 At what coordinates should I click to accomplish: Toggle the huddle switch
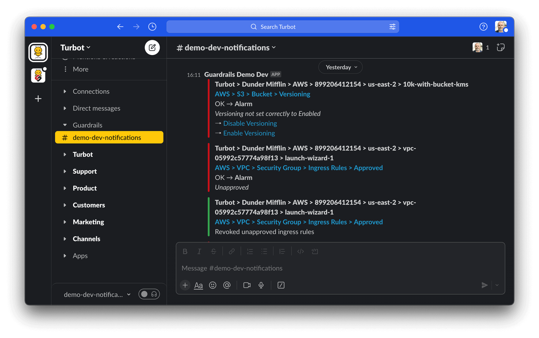coord(149,294)
